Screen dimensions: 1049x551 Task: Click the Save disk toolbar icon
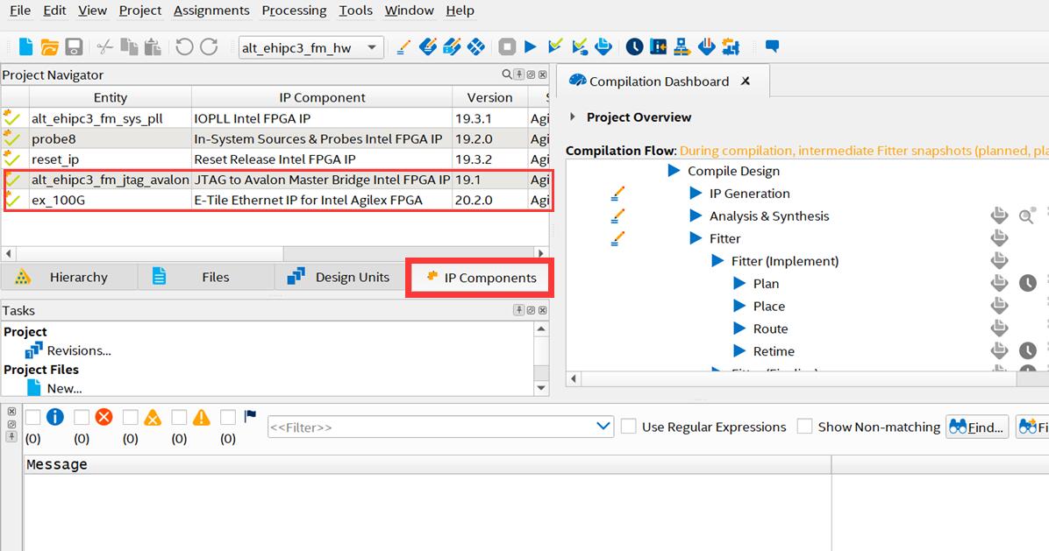(x=74, y=46)
